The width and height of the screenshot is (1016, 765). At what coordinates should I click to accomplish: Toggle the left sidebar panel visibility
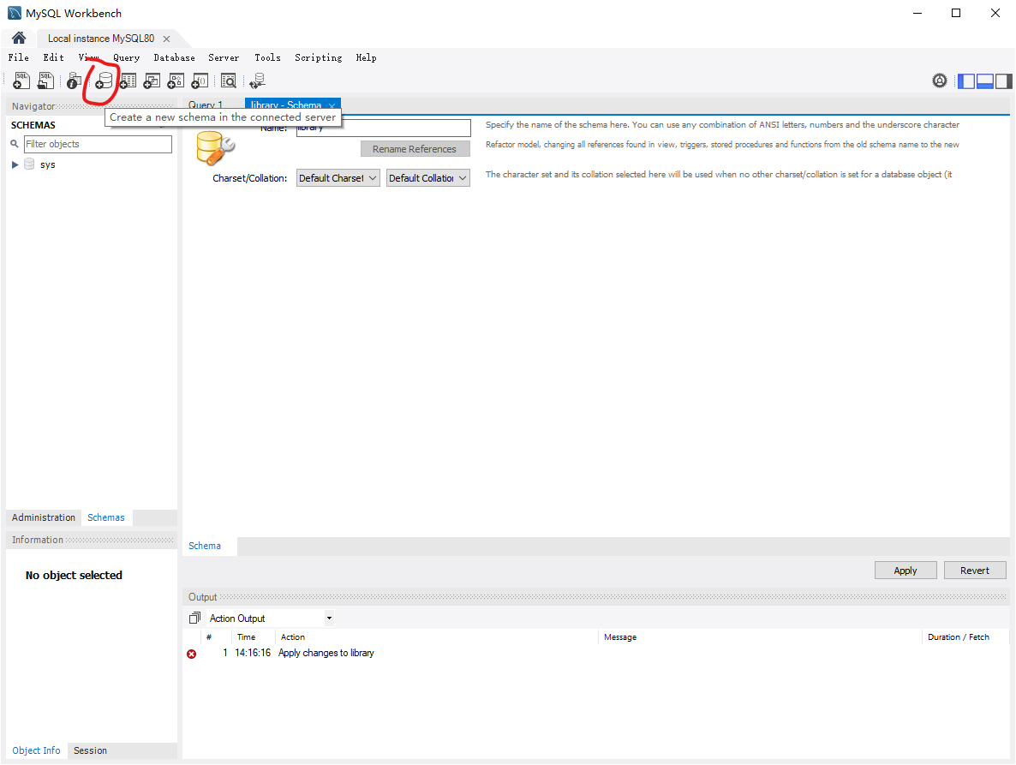pos(966,81)
